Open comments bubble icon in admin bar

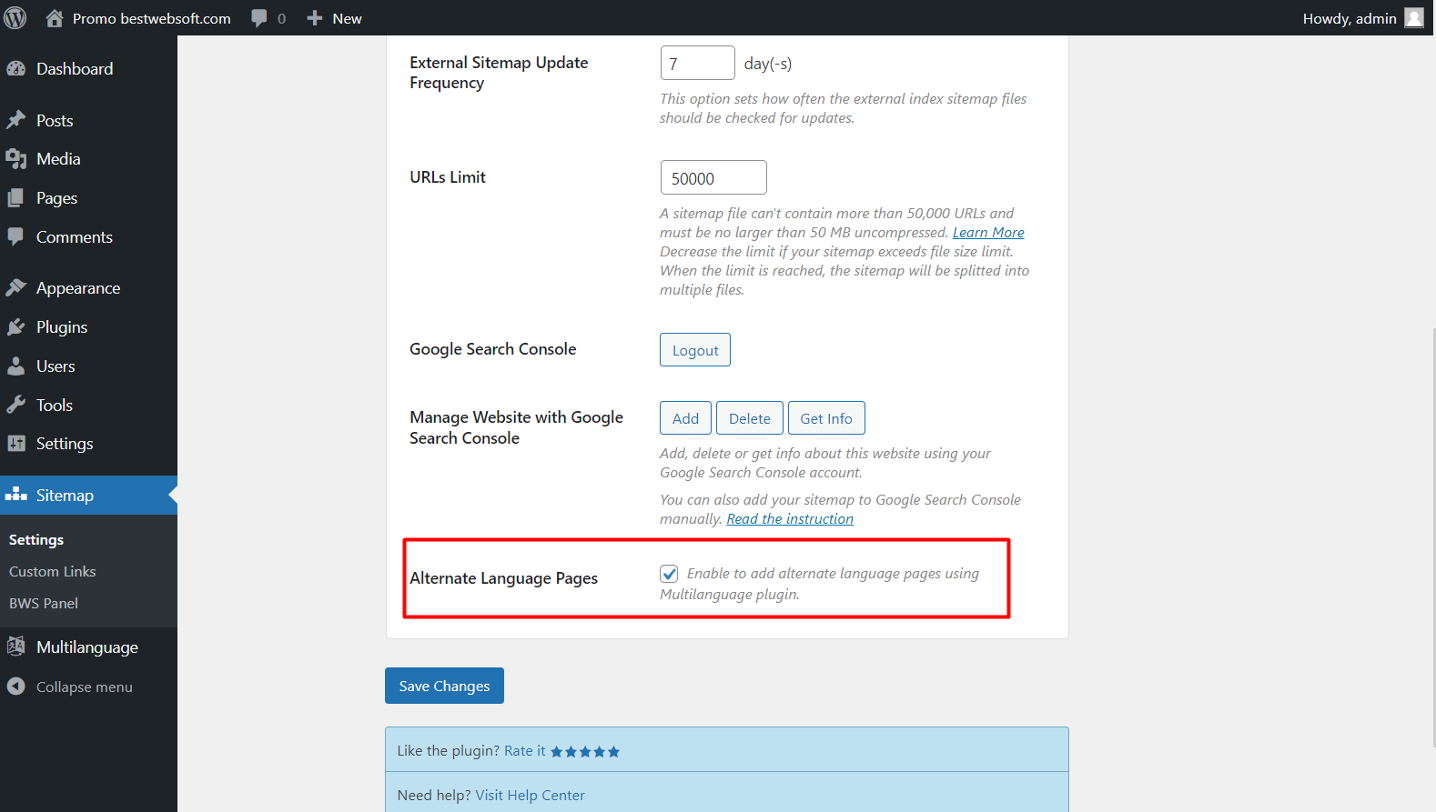pos(259,18)
